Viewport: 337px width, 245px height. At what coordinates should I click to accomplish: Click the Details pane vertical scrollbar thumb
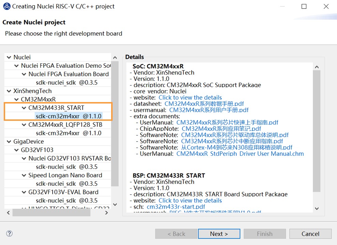[x=317, y=131]
